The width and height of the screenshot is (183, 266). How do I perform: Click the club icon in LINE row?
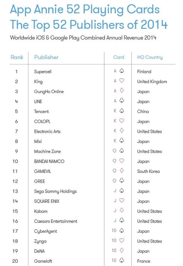pyautogui.click(x=122, y=101)
